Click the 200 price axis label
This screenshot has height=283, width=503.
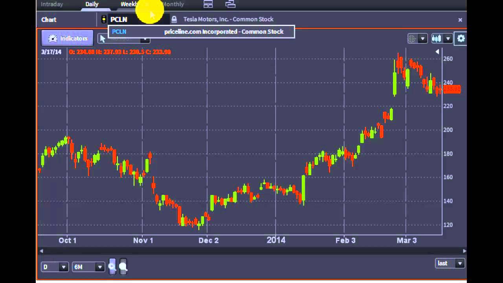pos(448,130)
